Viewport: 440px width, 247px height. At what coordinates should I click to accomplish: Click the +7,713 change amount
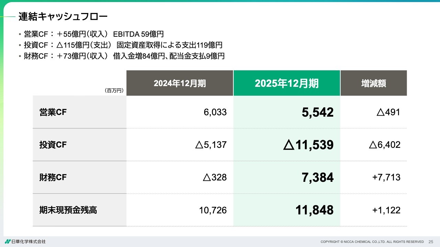[386, 177]
